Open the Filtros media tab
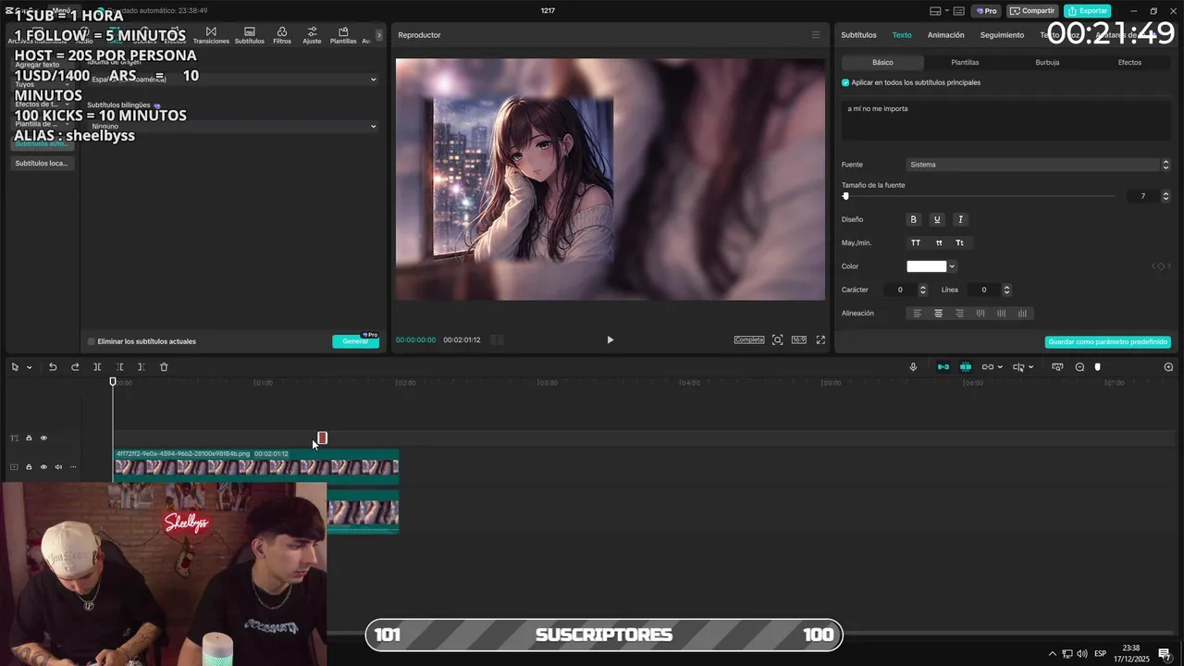This screenshot has width=1184, height=666. pyautogui.click(x=282, y=35)
